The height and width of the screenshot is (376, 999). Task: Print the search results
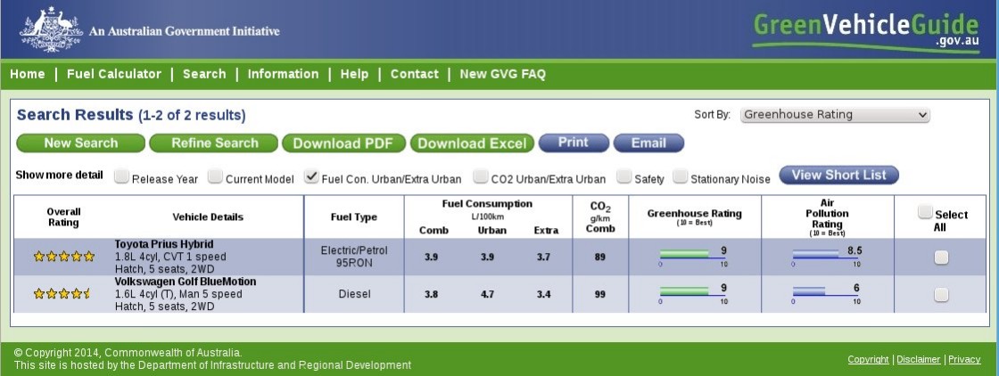click(x=574, y=143)
